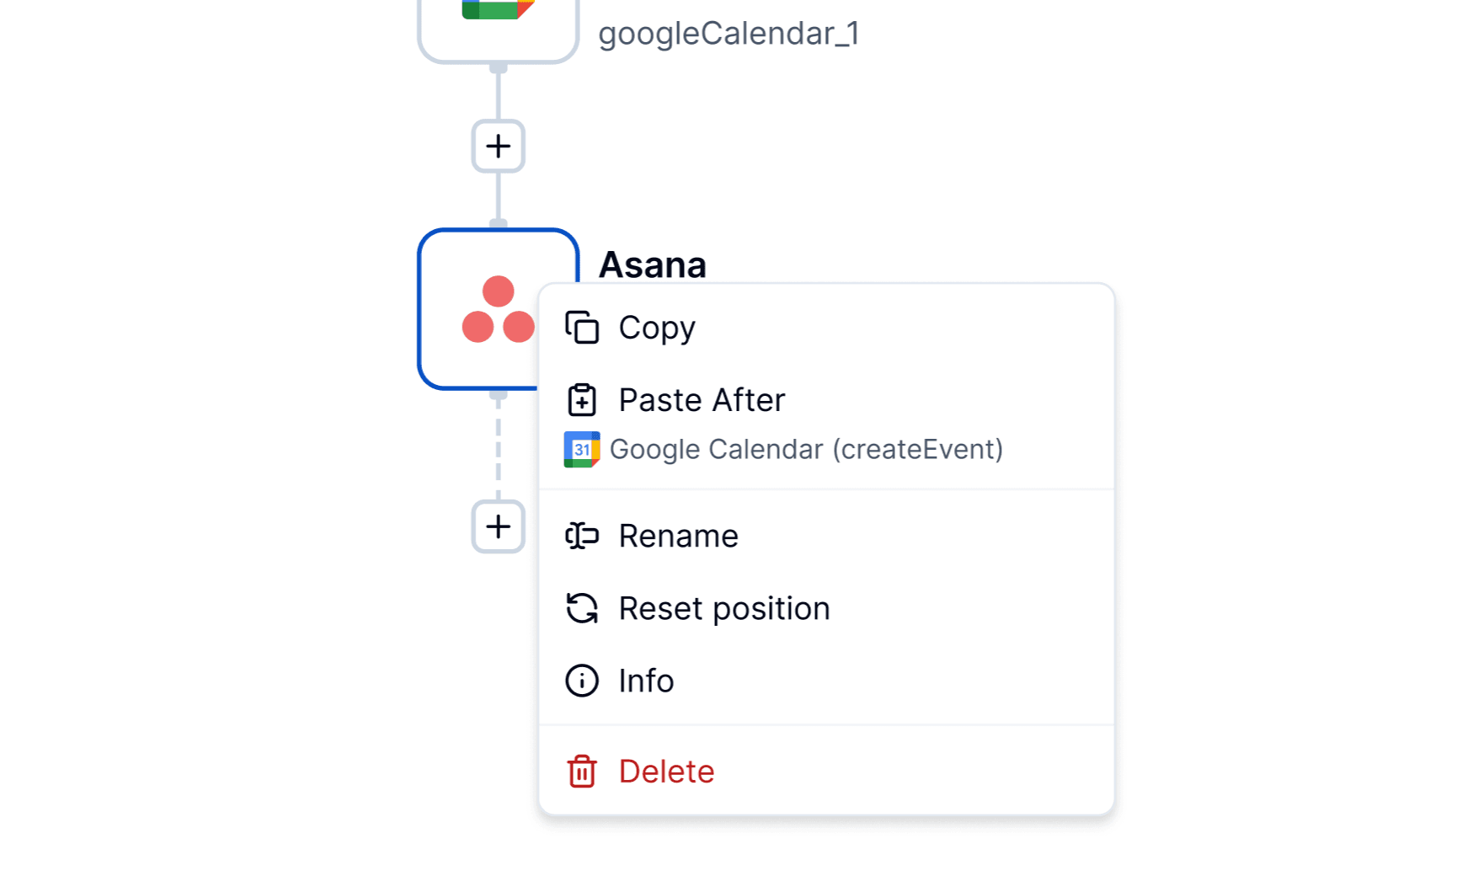This screenshot has width=1484, height=892.
Task: Click the plus button below the Asana node
Action: (x=498, y=527)
